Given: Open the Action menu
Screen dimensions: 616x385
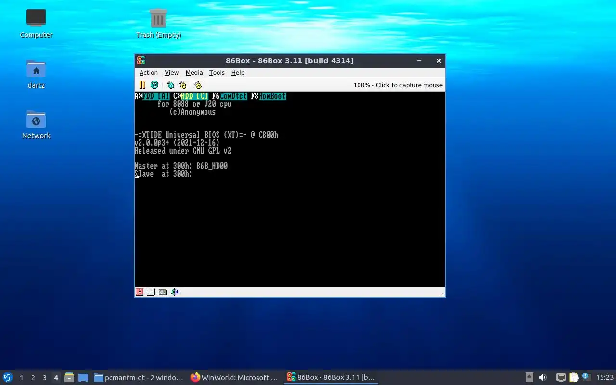Looking at the screenshot, I should (149, 73).
